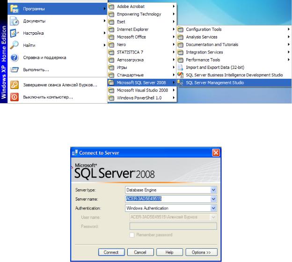
Task: Click the Найти magnifier icon
Action: coord(15,45)
